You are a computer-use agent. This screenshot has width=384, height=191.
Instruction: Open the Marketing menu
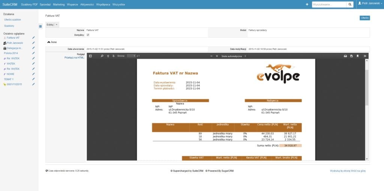click(58, 5)
